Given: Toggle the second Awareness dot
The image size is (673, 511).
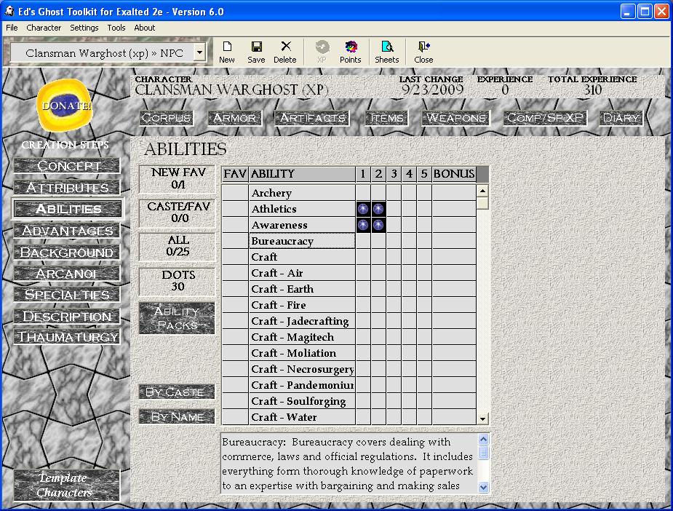Looking at the screenshot, I should tap(378, 225).
